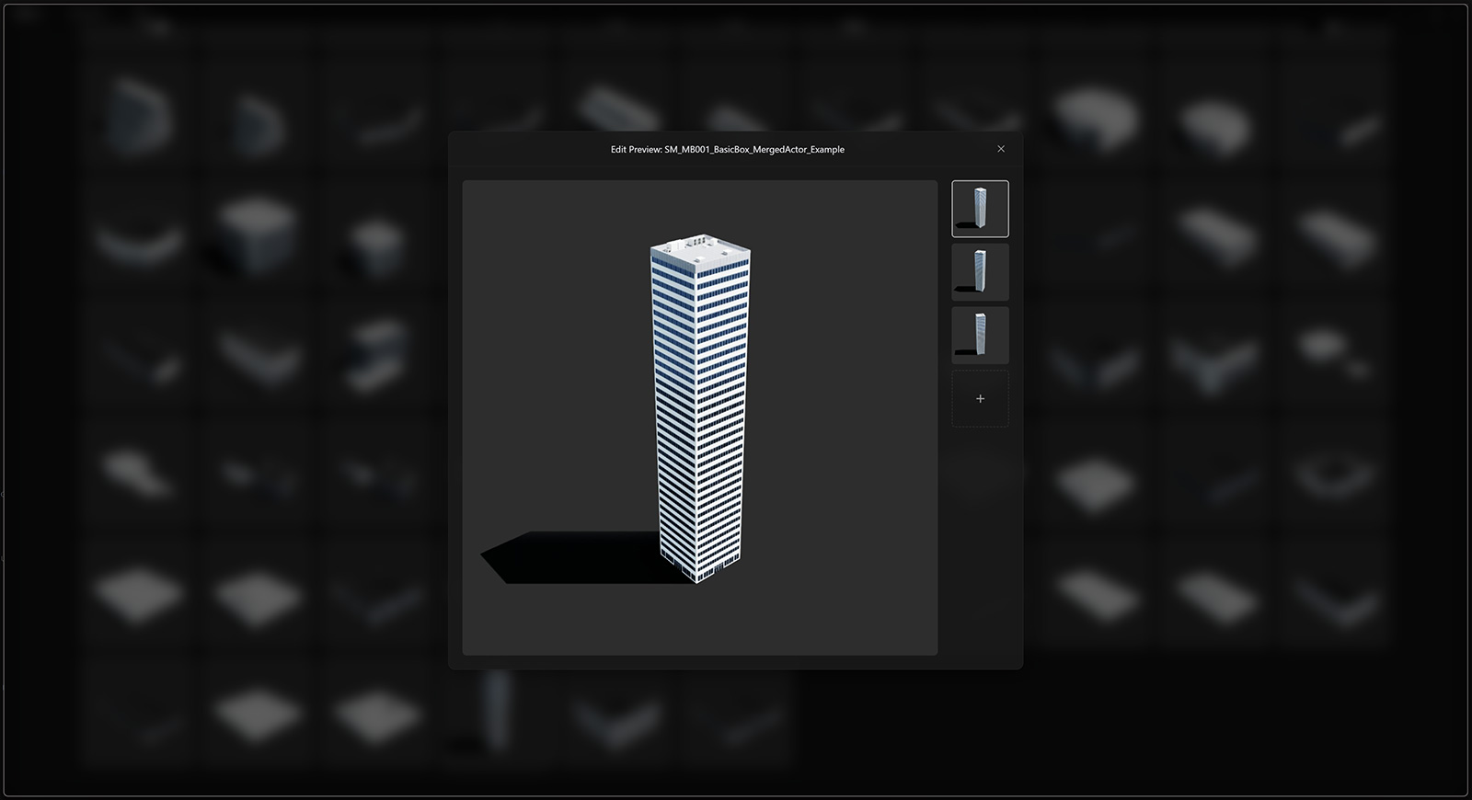Screen dimensions: 1472x800
Task: Select the second building preview thumbnail
Action: coord(980,272)
